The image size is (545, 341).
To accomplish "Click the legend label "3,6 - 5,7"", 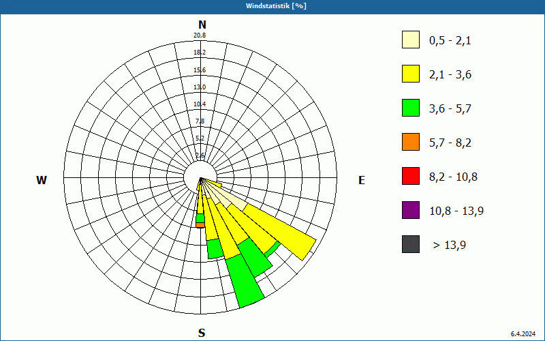I will click(450, 109).
